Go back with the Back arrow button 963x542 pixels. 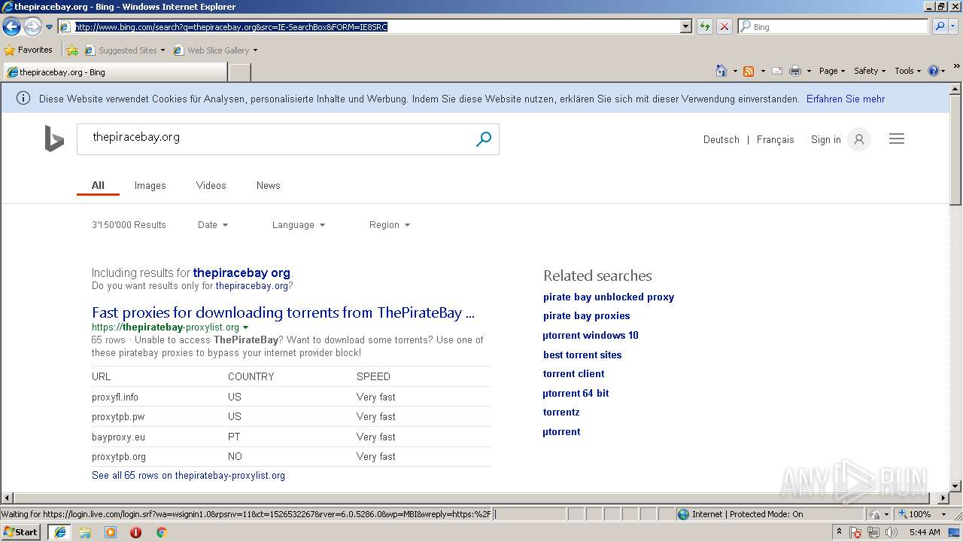pos(11,27)
